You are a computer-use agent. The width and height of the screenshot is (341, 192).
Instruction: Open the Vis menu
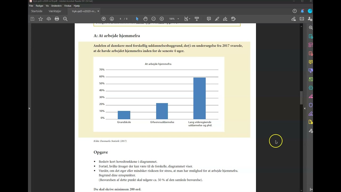[x=47, y=6]
